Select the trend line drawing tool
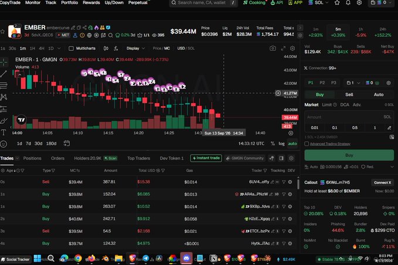The image size is (398, 265). 4,74
